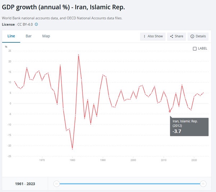This screenshot has height=192, width=216.
Task: Open the Also Show dropdown
Action: click(x=153, y=36)
